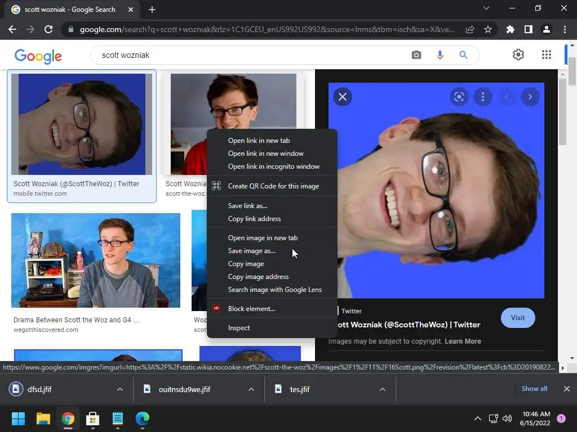Bookmark this page with the star icon
Image resolution: width=577 pixels, height=432 pixels.
coord(488,29)
